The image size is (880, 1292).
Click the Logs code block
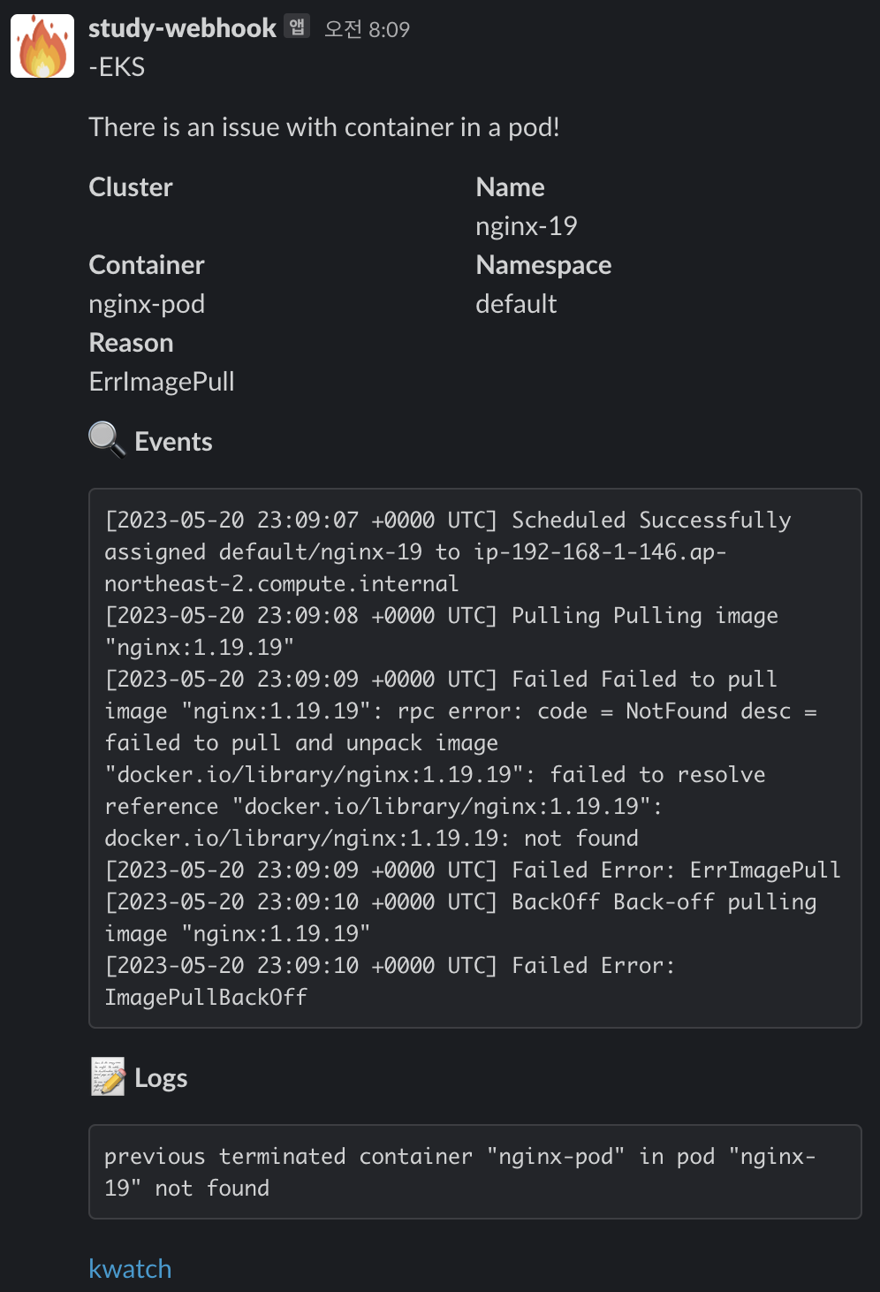coord(474,1171)
